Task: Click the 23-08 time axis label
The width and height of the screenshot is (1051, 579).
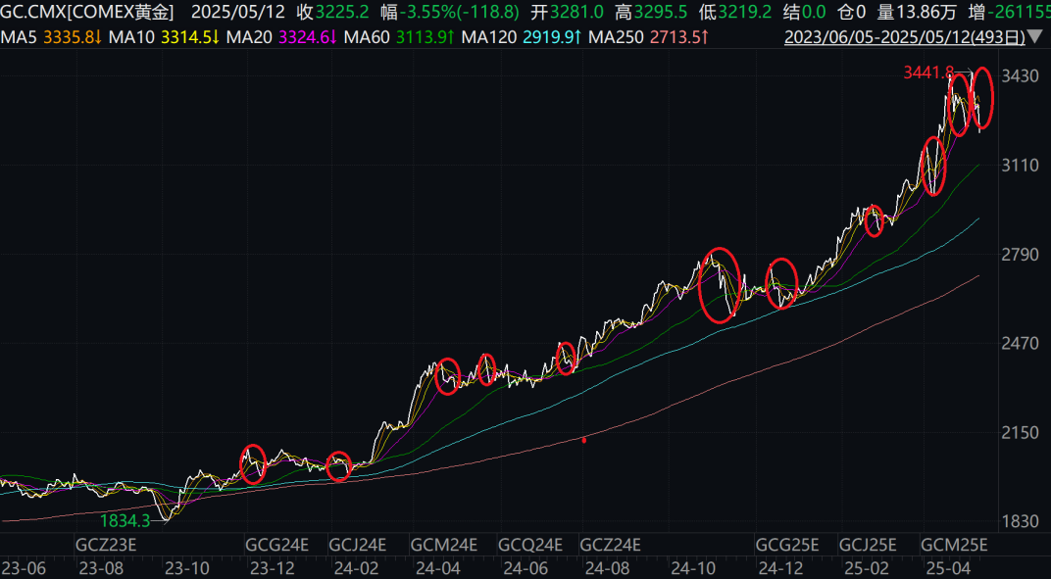Action: [x=101, y=568]
